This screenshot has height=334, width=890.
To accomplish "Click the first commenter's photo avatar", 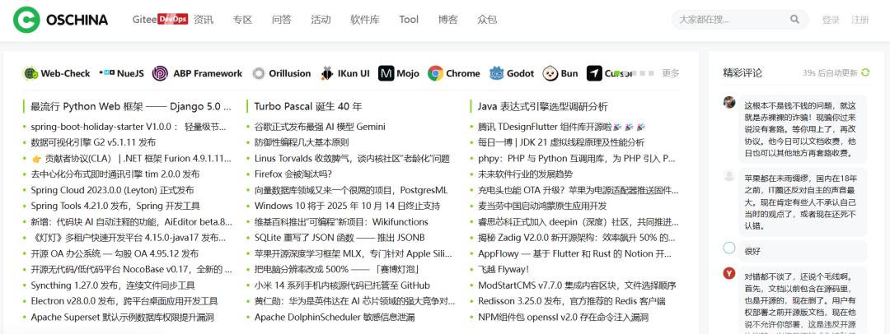I will point(729,102).
